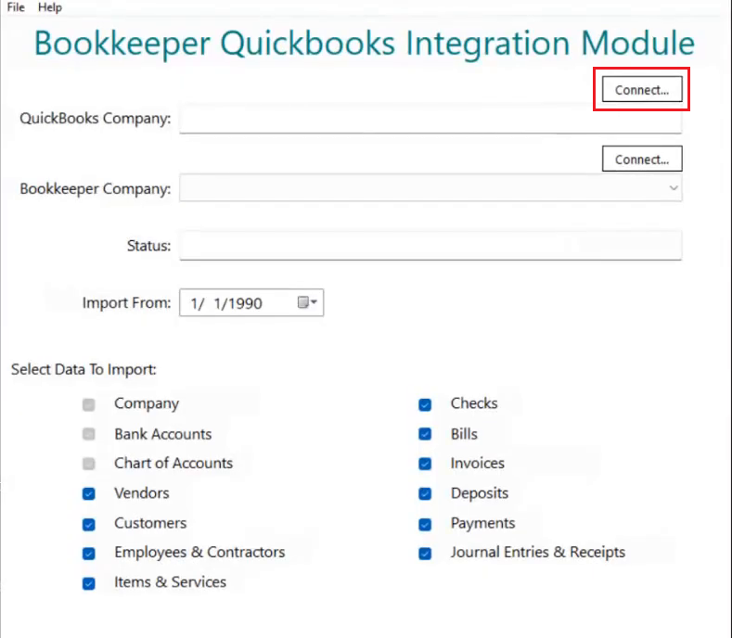Uncheck the Checks checkbox
Viewport: 732px width, 638px height.
pos(425,404)
